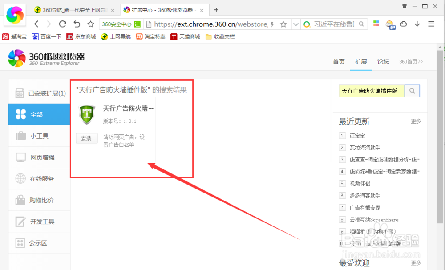Open 店侦探&看店宝 item in recent updates

384,172
